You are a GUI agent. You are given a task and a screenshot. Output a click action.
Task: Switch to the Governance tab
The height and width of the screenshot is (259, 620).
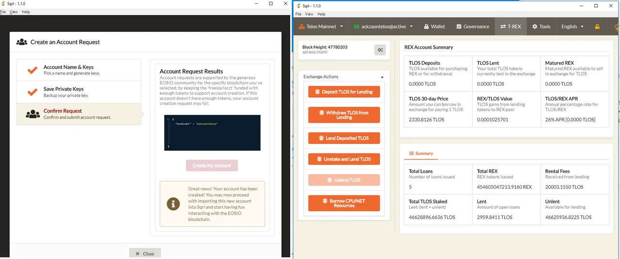tap(473, 27)
